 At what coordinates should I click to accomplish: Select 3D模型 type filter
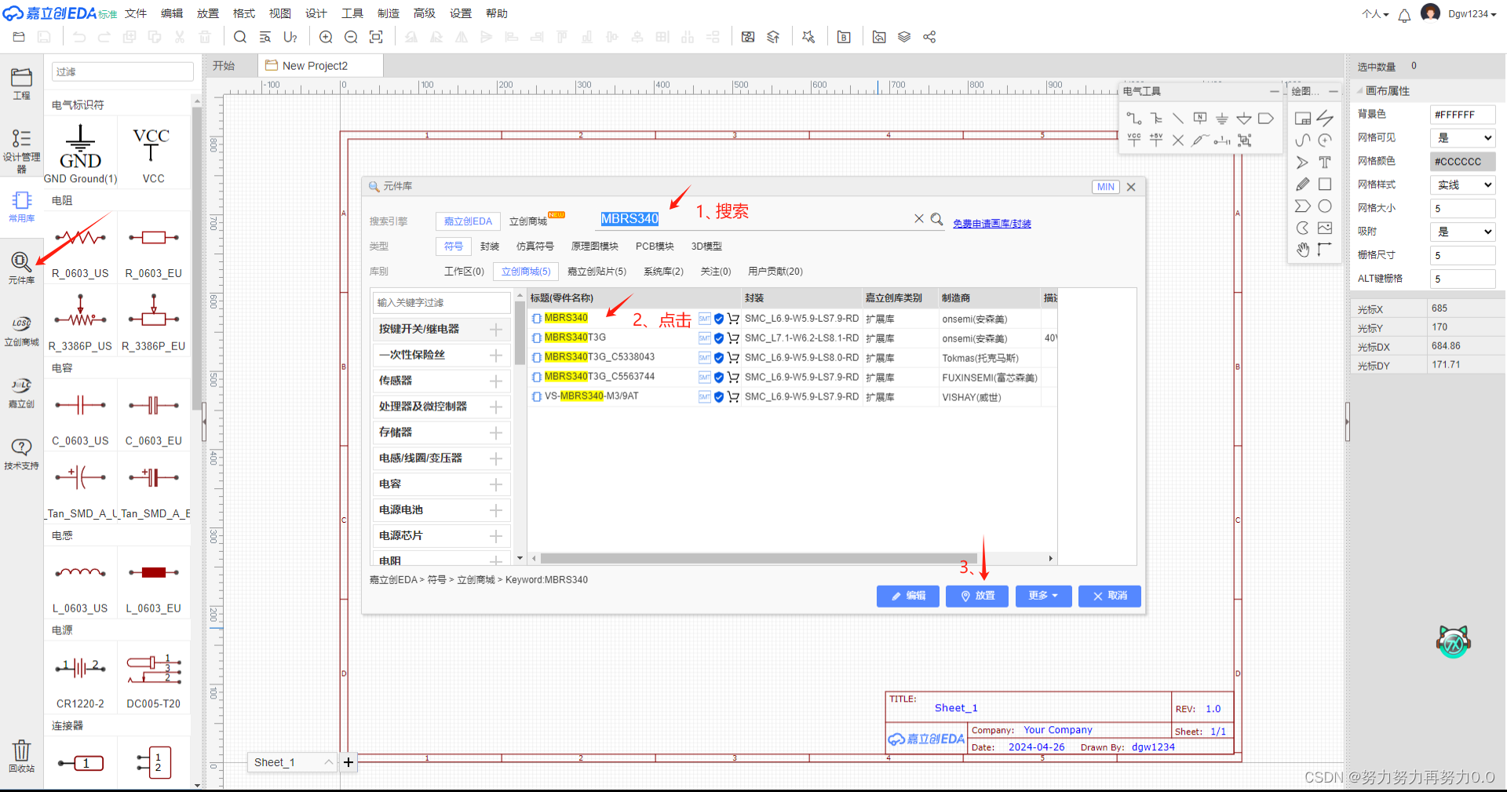pos(706,246)
